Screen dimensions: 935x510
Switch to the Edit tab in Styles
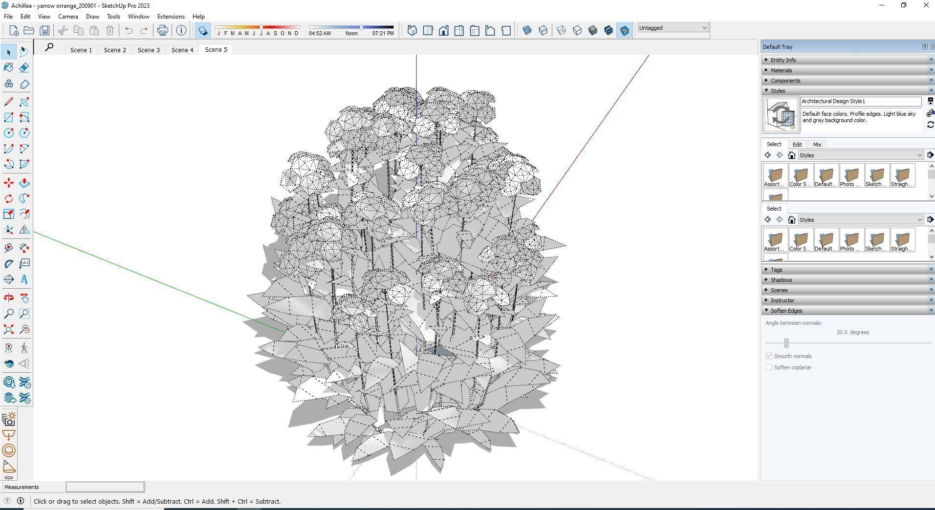tap(797, 145)
